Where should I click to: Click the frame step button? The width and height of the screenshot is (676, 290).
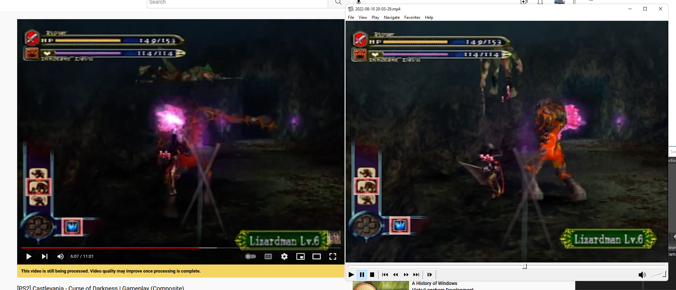pyautogui.click(x=430, y=275)
